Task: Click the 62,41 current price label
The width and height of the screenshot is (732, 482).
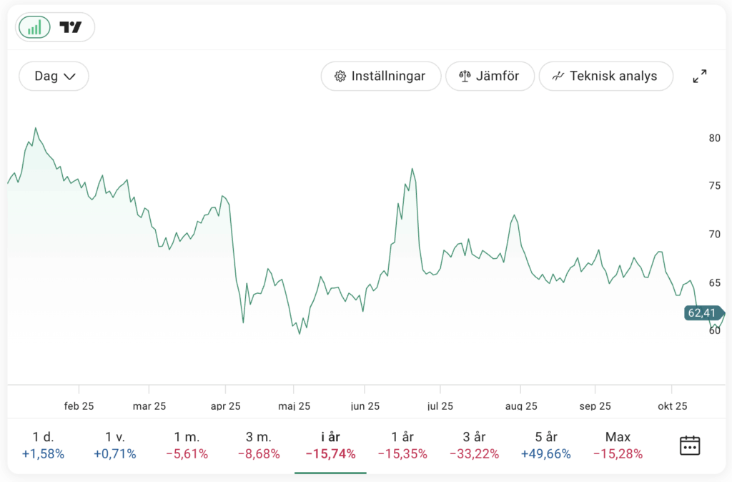Action: [701, 313]
